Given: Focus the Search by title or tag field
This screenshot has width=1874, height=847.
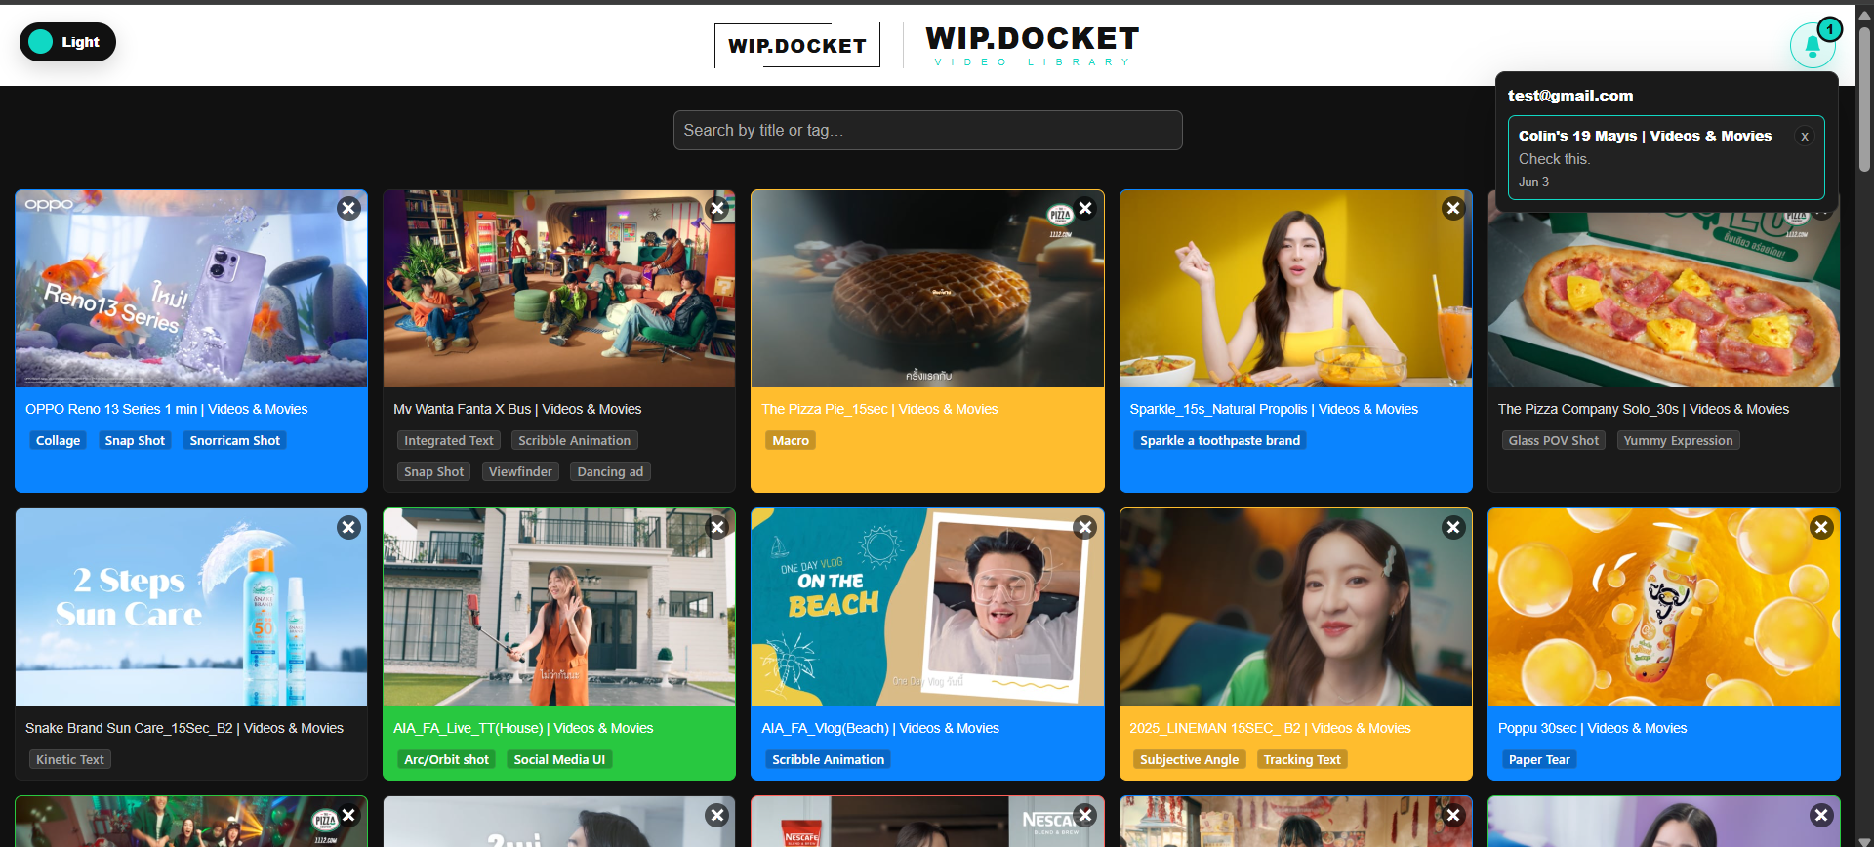Looking at the screenshot, I should [x=927, y=130].
